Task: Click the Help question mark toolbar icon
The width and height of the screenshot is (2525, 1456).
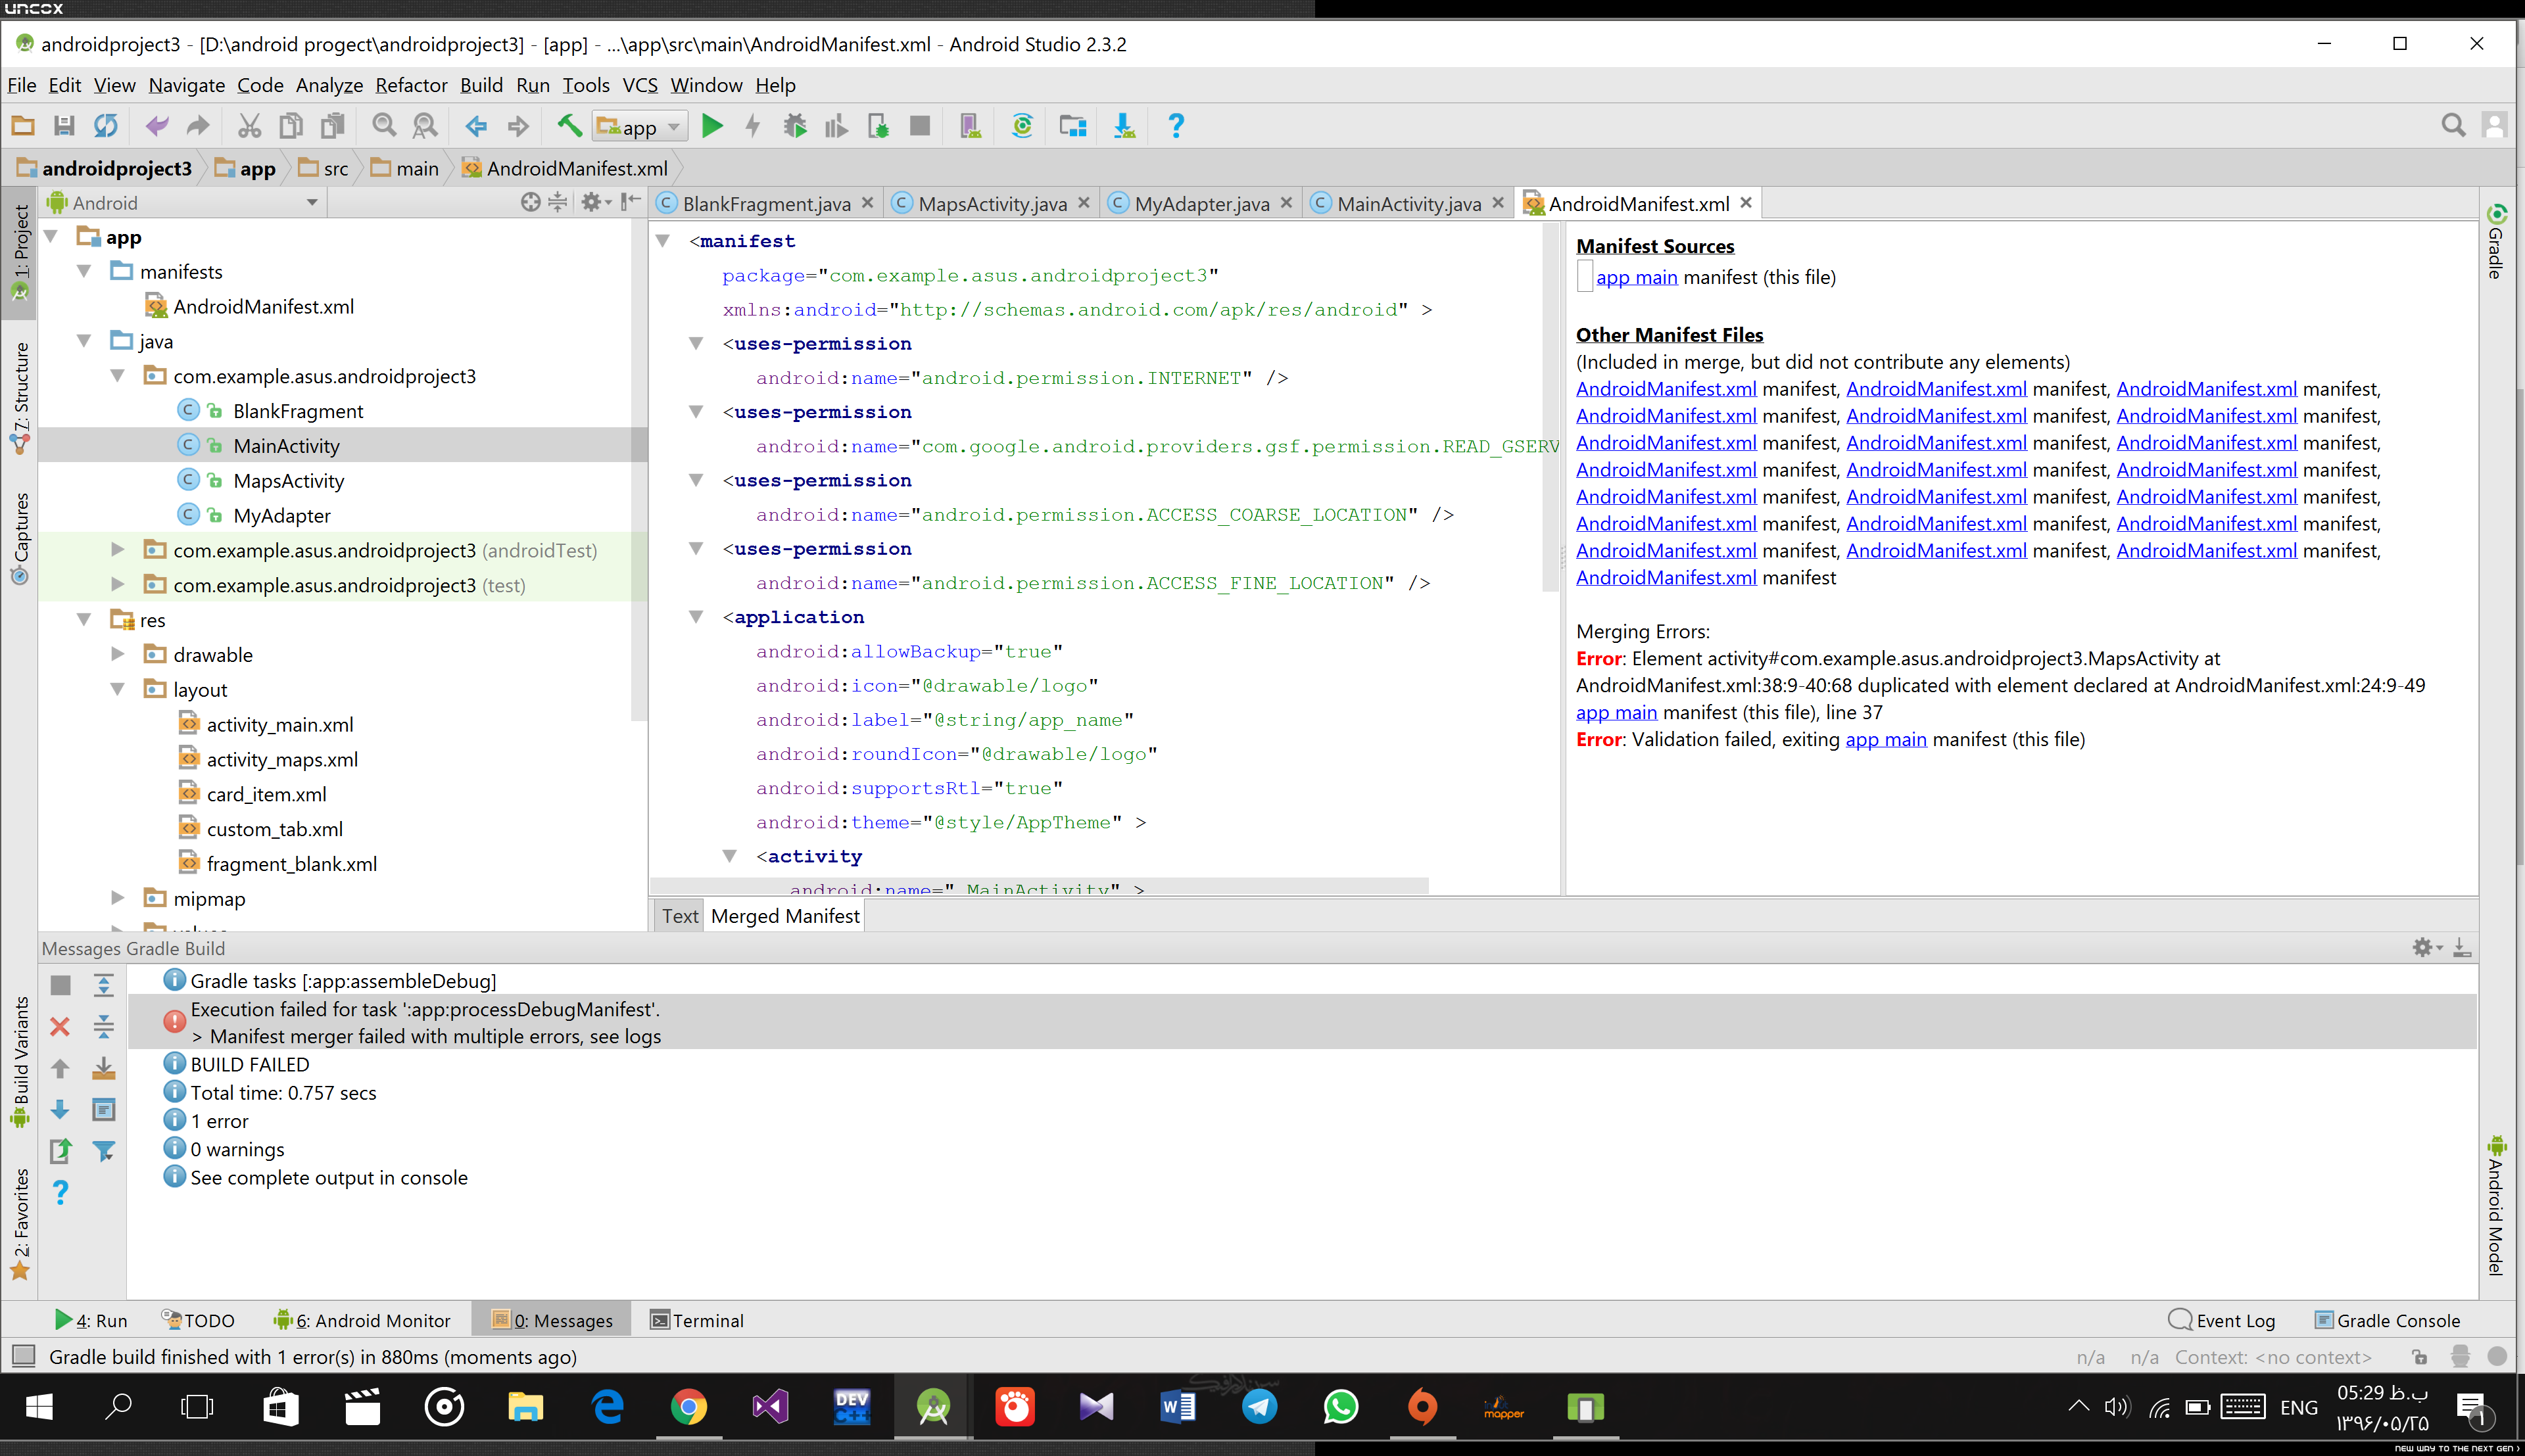Action: 1176,126
